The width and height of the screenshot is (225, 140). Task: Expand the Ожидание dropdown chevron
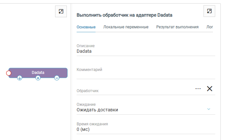(x=209, y=109)
